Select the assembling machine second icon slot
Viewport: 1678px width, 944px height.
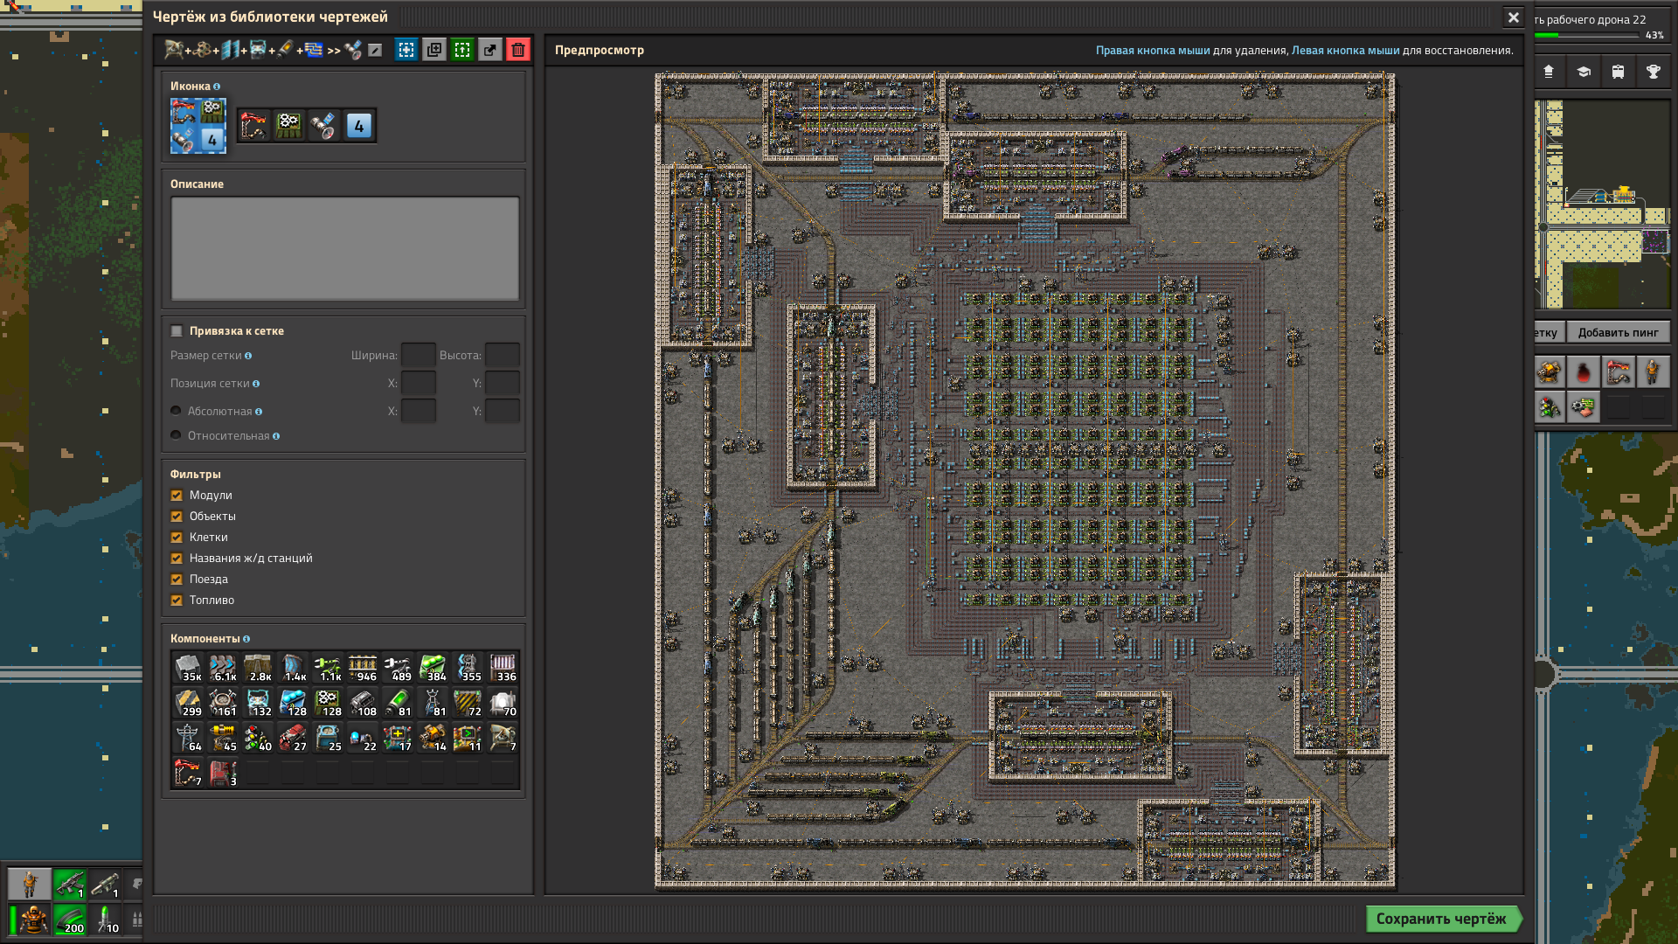coord(289,126)
